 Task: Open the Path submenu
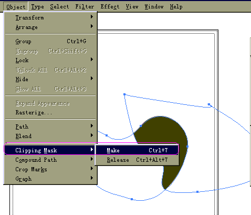[x=50, y=126]
